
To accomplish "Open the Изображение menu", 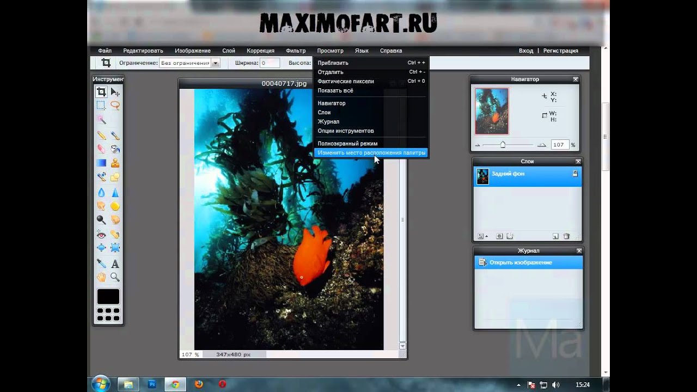I will point(193,51).
